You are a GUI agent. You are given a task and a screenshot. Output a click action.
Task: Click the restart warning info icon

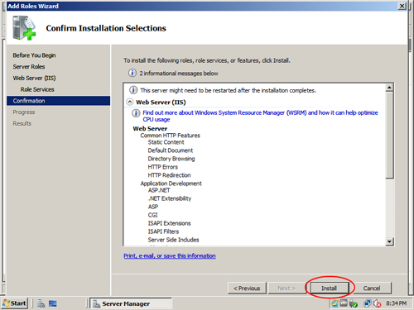(133, 90)
